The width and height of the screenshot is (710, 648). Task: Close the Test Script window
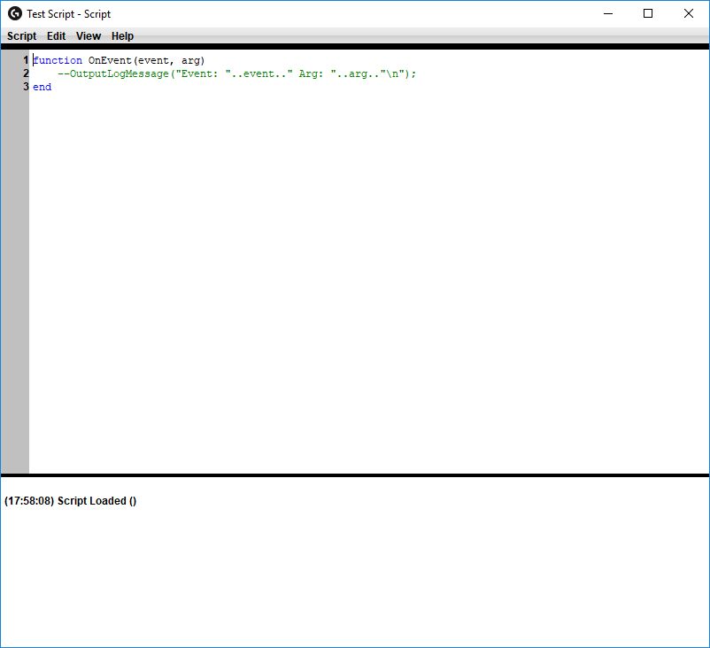click(x=688, y=13)
